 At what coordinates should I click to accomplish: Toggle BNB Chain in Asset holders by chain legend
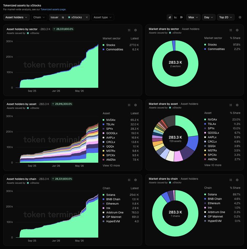coord(121,199)
